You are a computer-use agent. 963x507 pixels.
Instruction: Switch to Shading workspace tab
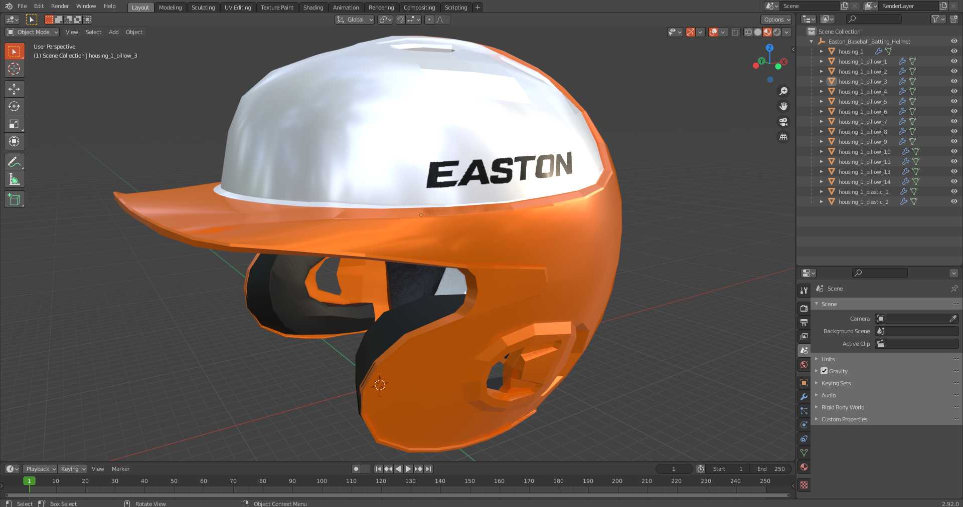pos(313,7)
